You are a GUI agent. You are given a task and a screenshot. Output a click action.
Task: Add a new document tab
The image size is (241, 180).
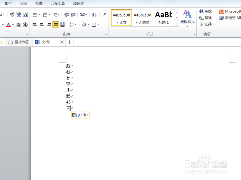(70, 42)
